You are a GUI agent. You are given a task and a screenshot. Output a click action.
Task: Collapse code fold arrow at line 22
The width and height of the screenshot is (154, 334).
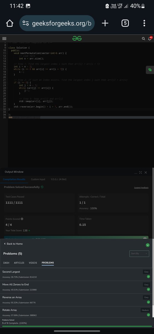pyautogui.click(x=6, y=83)
